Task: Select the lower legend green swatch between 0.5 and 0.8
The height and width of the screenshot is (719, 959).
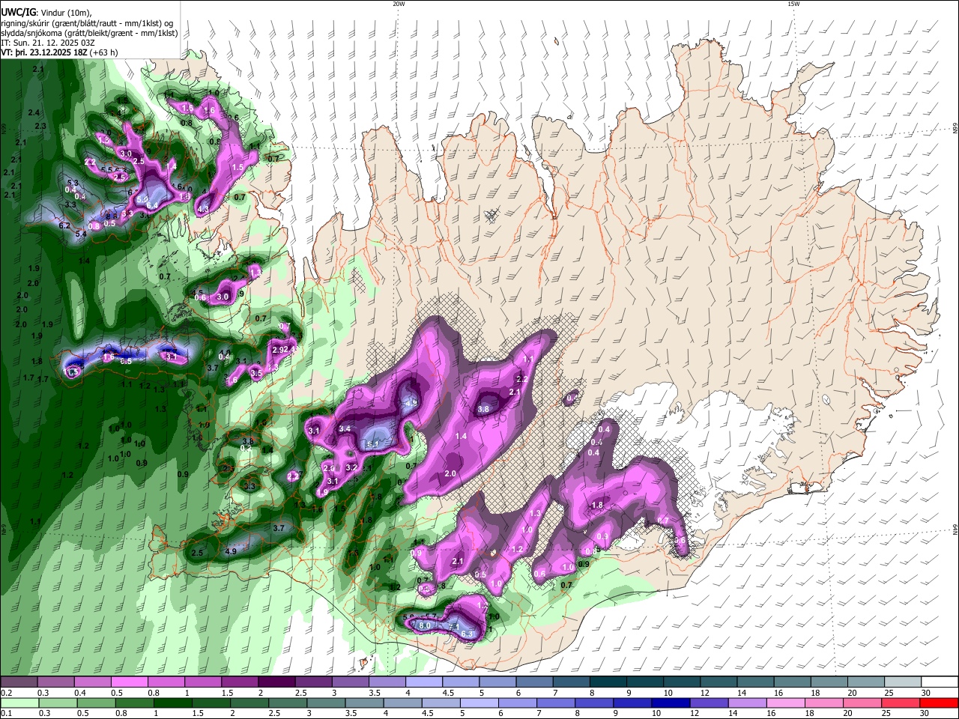Action: [96, 703]
